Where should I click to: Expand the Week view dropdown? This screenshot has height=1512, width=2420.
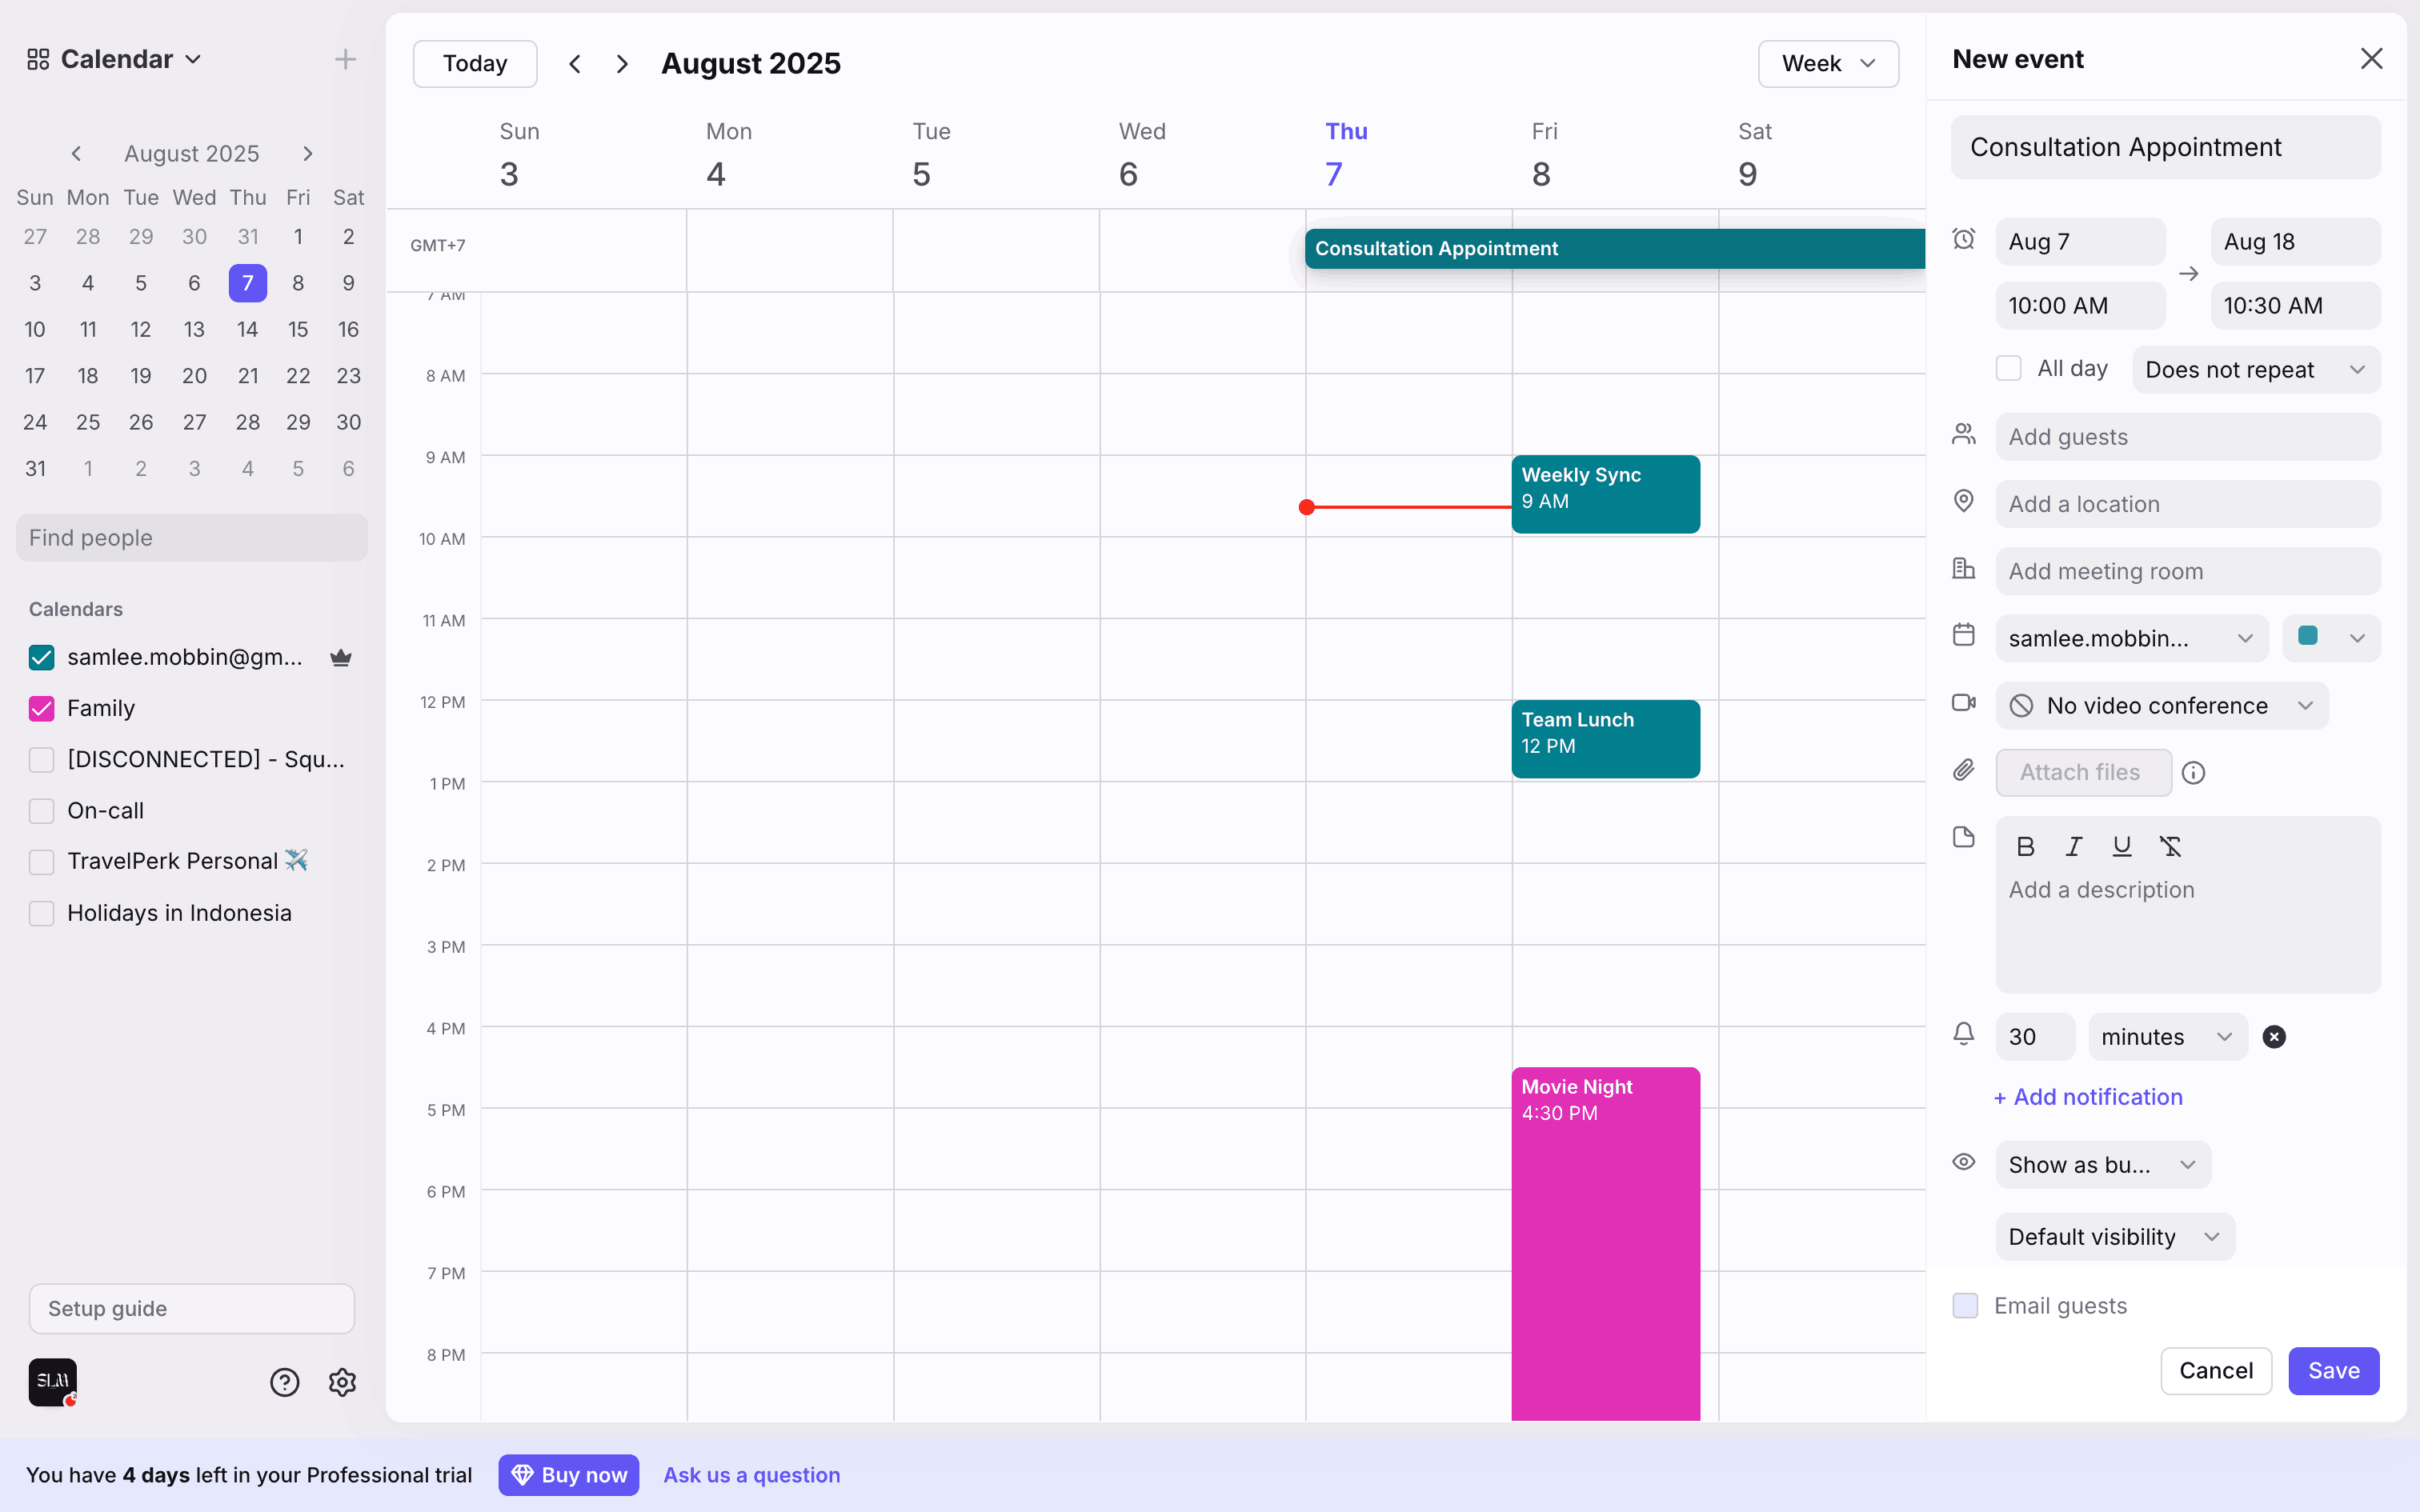coord(1827,64)
